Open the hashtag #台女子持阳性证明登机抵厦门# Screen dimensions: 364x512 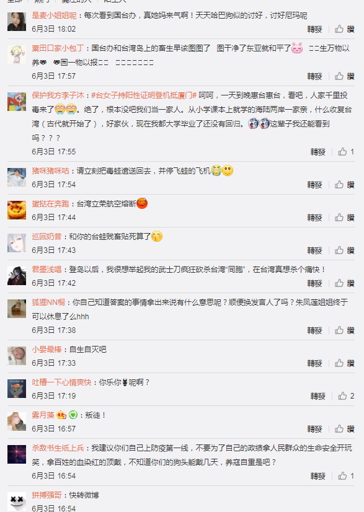coord(144,95)
